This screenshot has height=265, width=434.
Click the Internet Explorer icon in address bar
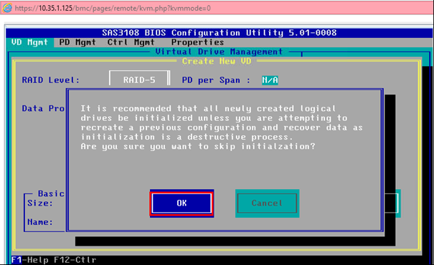tap(7, 8)
